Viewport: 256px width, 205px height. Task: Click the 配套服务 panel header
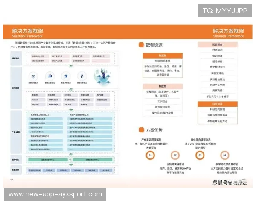coord(218,44)
